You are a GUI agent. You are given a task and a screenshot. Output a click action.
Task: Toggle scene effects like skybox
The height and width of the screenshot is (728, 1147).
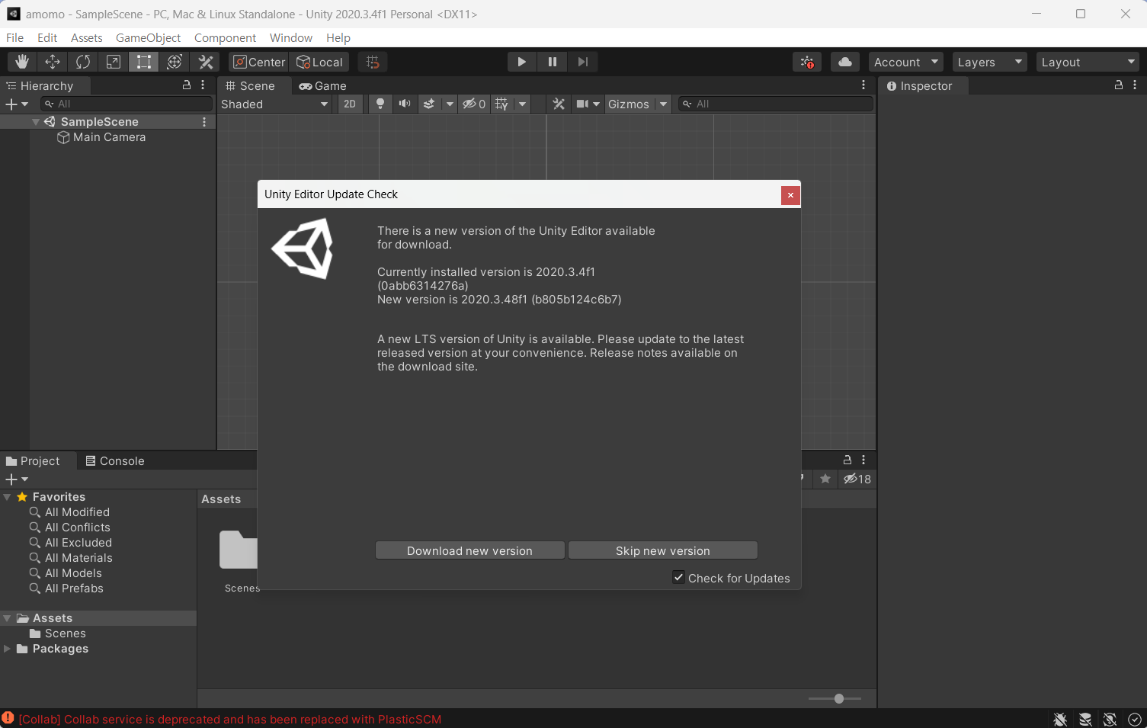click(429, 104)
